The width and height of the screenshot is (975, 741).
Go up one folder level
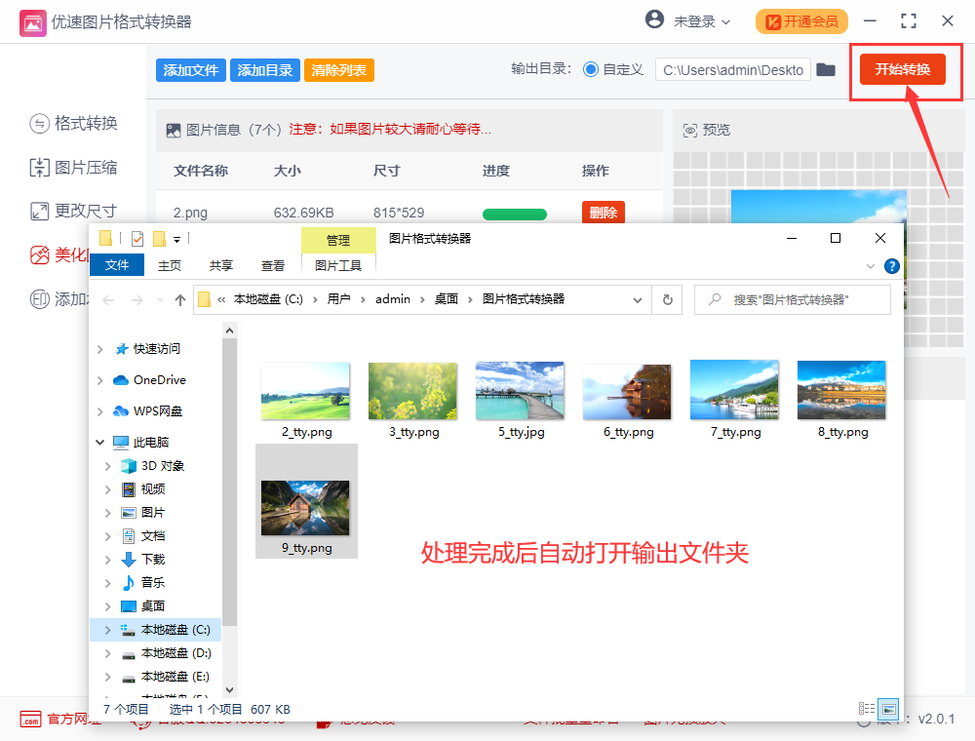(x=180, y=300)
